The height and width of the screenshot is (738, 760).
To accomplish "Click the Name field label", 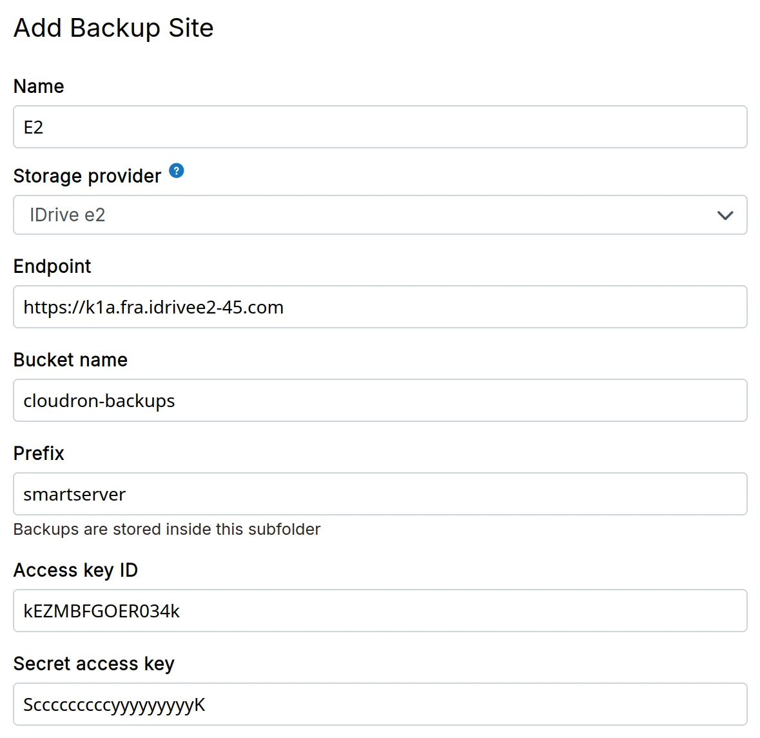I will [x=39, y=86].
